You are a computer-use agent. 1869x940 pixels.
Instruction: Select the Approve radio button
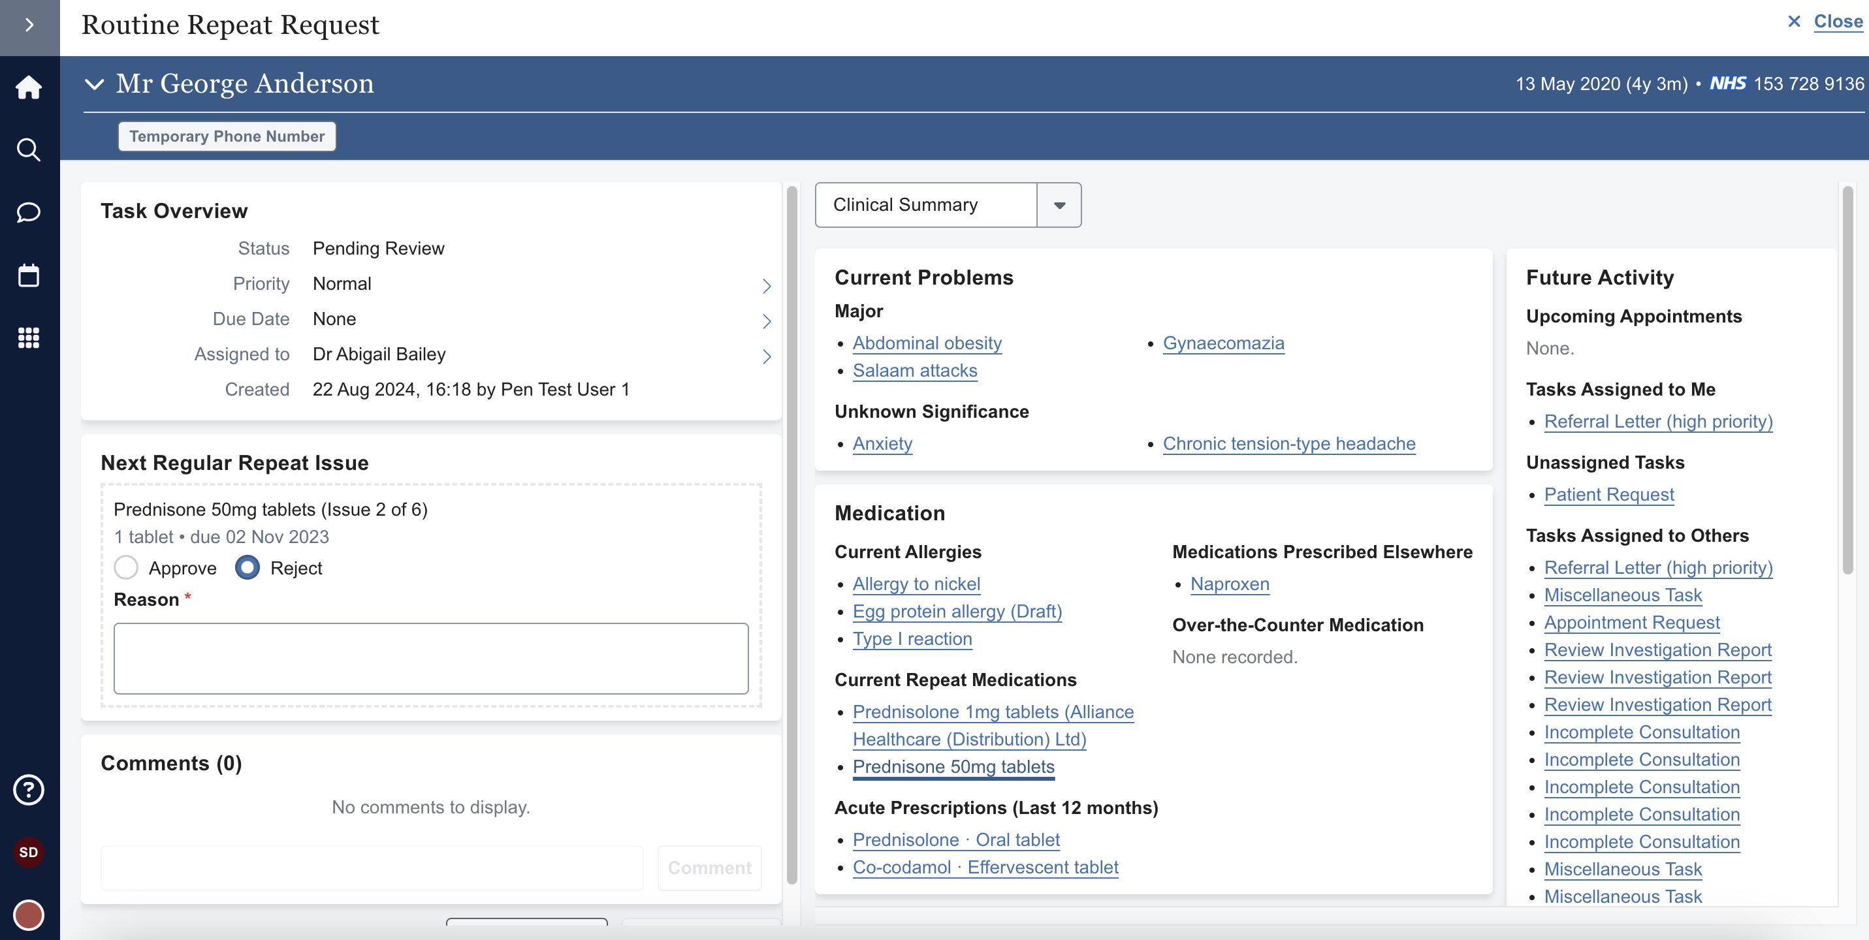(x=126, y=568)
